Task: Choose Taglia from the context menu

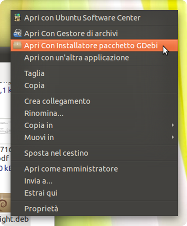Action: coord(94,73)
